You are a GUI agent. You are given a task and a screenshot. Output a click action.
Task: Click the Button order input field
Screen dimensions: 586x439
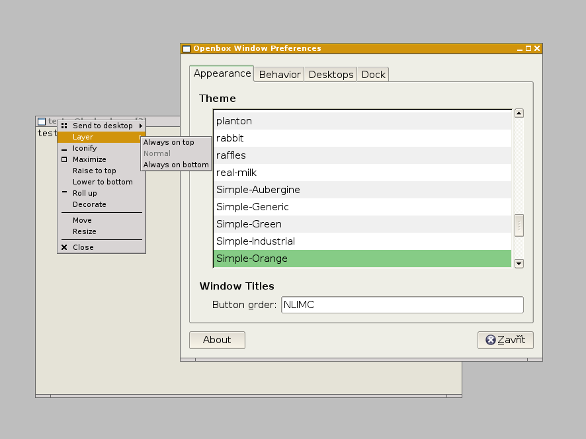(x=402, y=305)
